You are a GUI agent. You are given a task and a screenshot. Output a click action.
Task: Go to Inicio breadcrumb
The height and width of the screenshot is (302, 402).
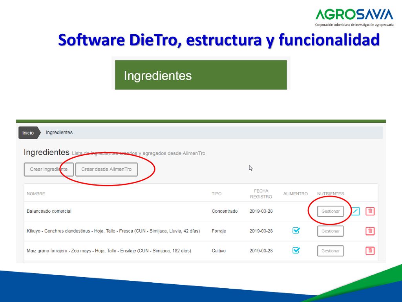(x=28, y=133)
